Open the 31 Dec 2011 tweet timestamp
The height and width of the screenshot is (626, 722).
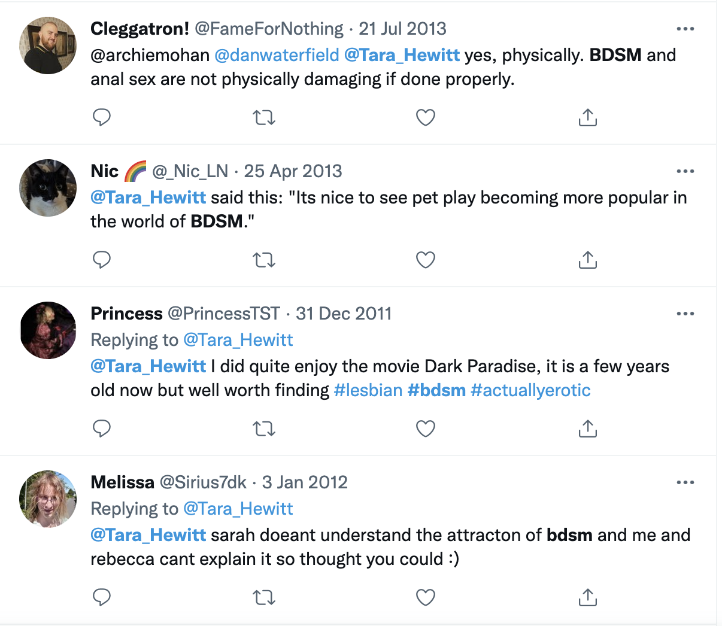click(343, 314)
